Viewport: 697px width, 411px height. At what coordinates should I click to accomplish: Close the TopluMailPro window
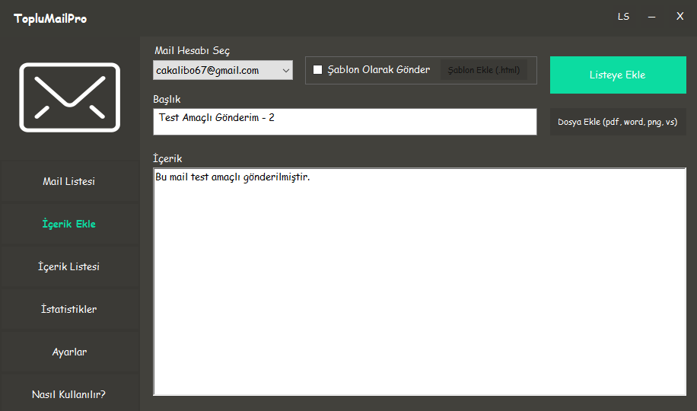[x=679, y=17]
